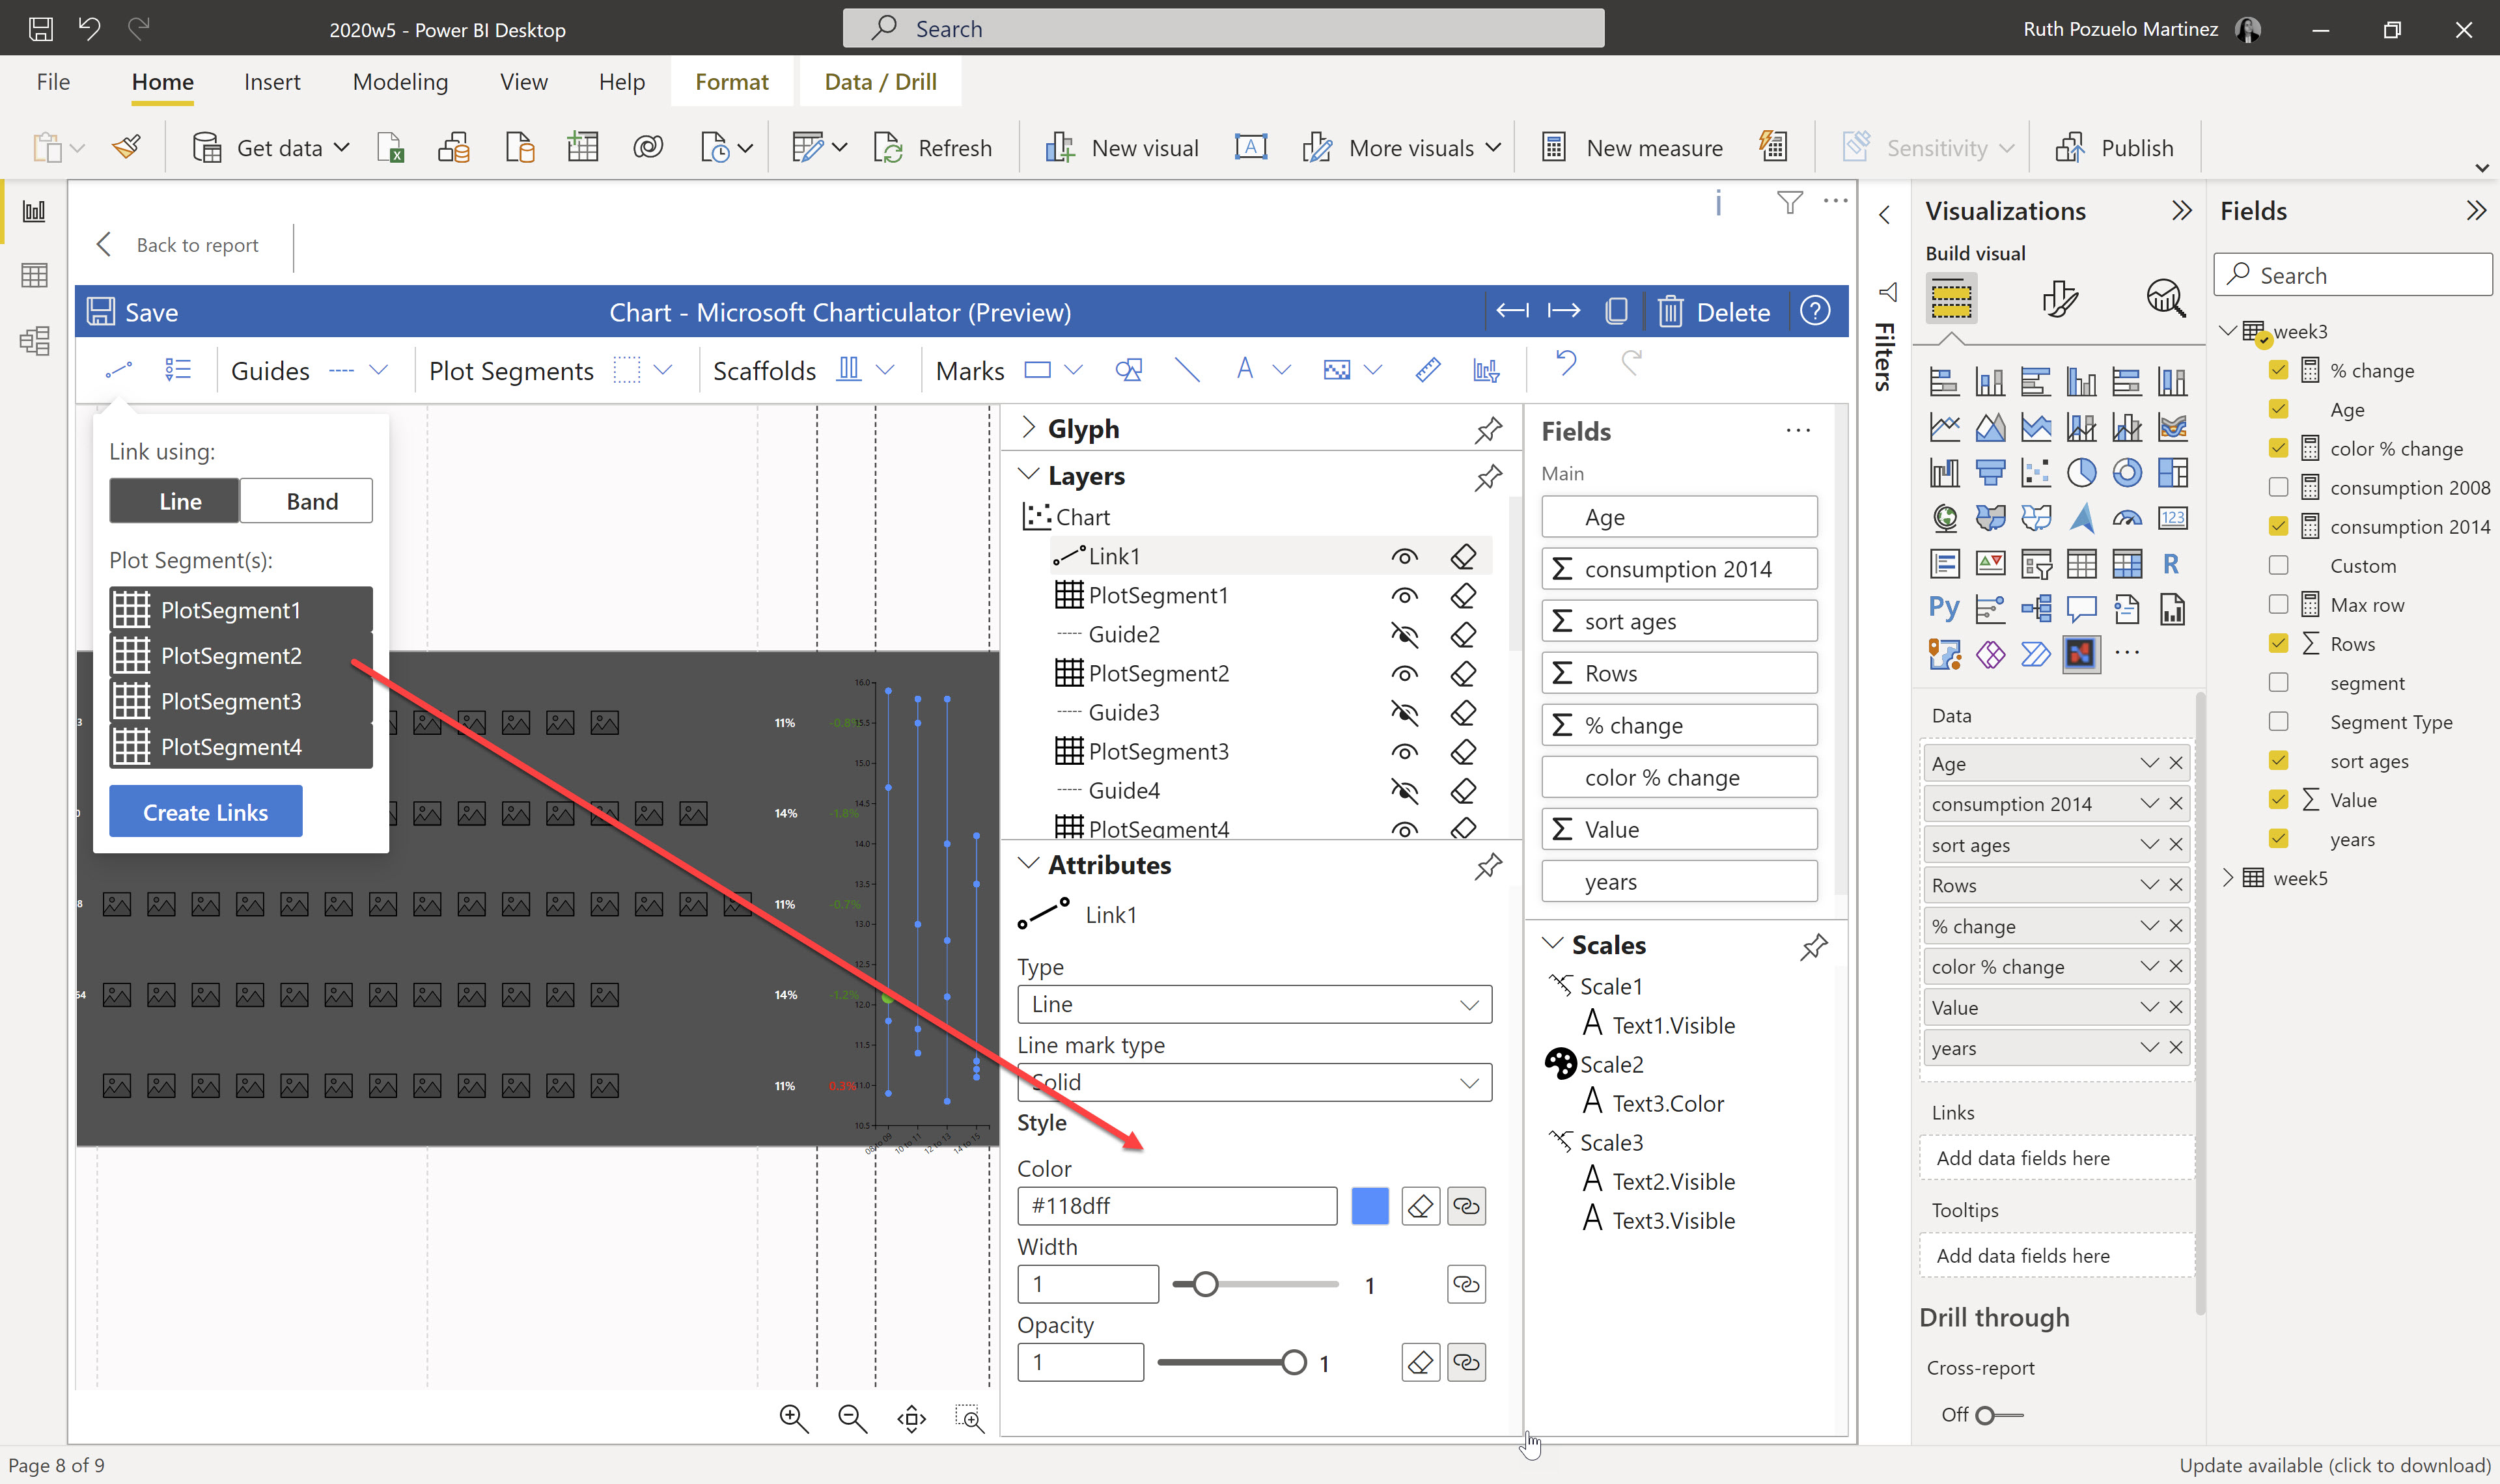Click the Publish button
Viewport: 2500px width, 1484px height.
2115,148
